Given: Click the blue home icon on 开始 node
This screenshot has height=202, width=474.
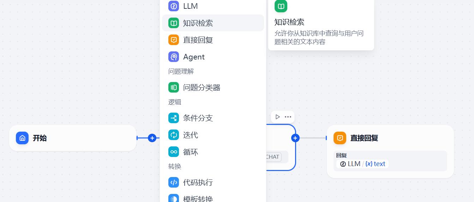Looking at the screenshot, I should [22, 138].
